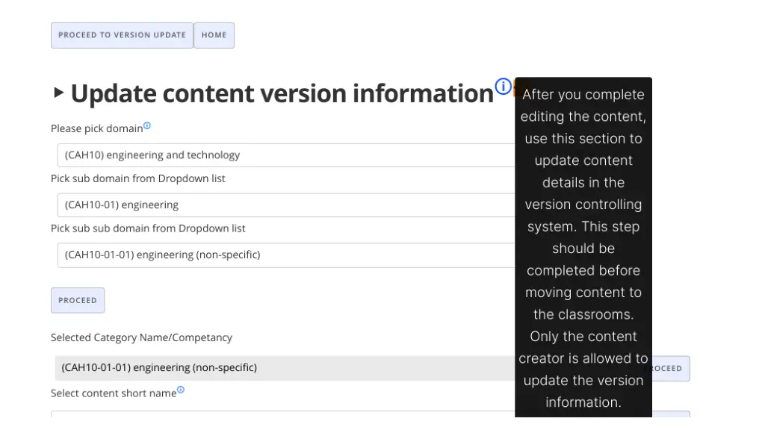Collapse the Update content version information section
The image size is (765, 430).
(58, 92)
